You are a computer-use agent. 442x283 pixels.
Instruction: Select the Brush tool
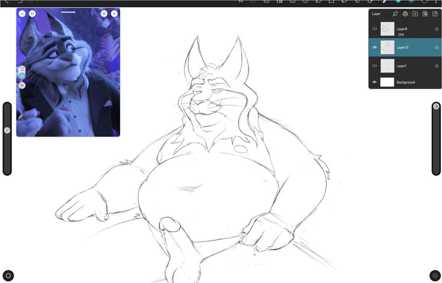point(385,1)
